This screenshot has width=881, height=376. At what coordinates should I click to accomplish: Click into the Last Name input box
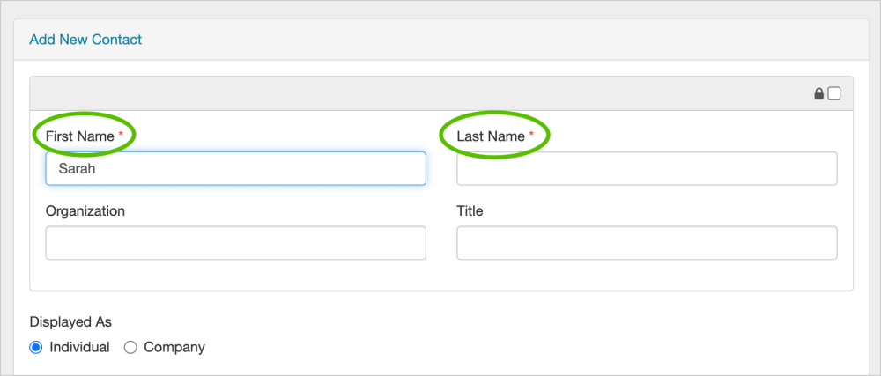(x=647, y=168)
